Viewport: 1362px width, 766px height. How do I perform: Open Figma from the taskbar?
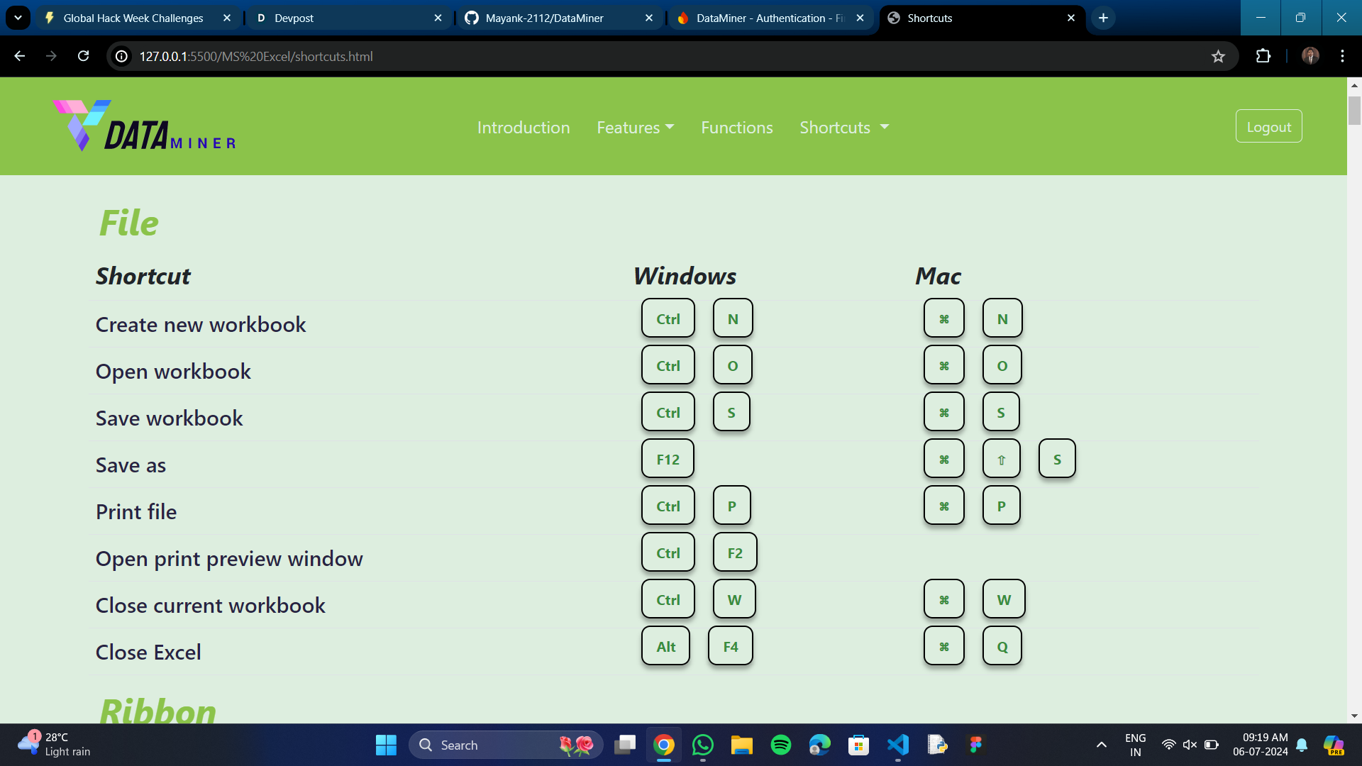click(x=975, y=745)
